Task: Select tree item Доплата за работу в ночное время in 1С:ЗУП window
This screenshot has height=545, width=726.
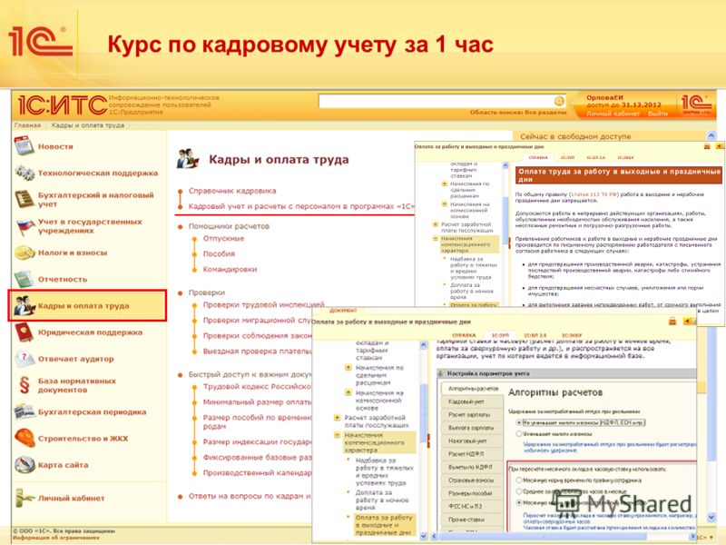Action: (x=382, y=500)
